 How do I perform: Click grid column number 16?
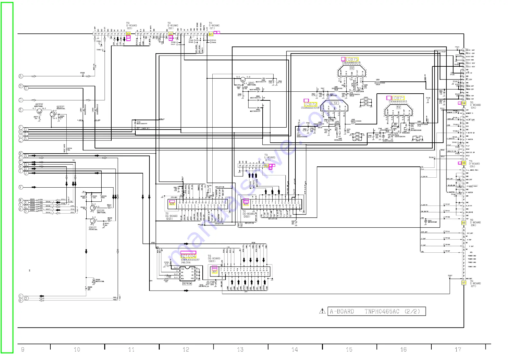403,350
